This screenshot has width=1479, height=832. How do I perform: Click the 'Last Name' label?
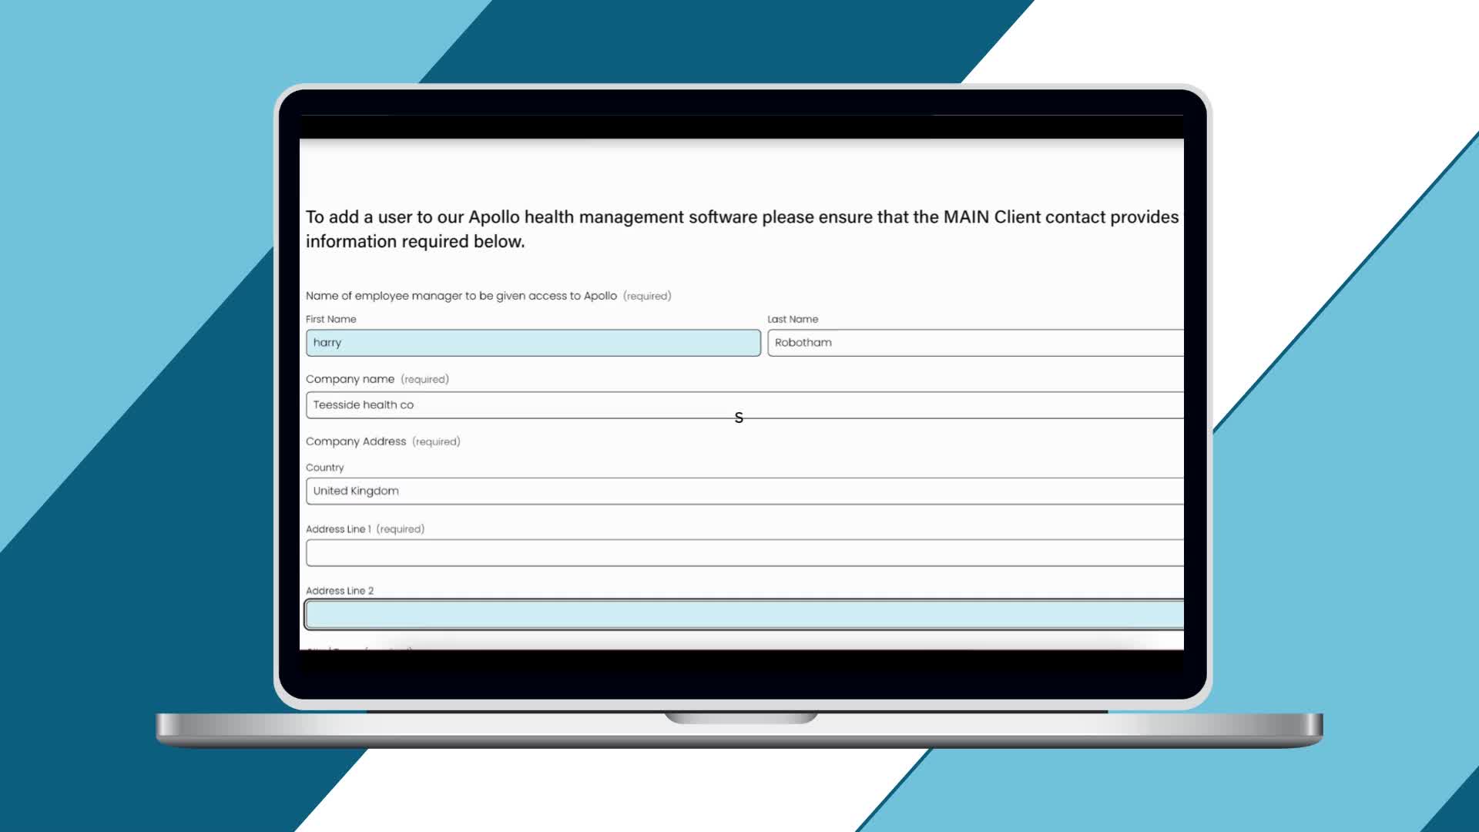[793, 319]
